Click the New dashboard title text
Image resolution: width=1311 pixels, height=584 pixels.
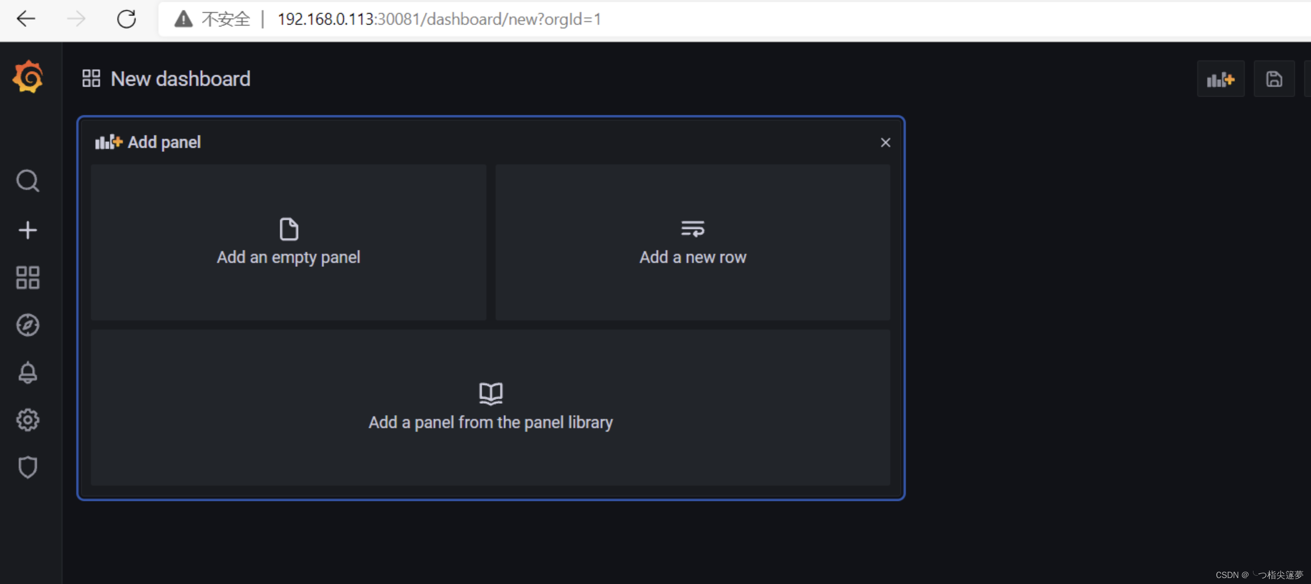[x=181, y=79]
